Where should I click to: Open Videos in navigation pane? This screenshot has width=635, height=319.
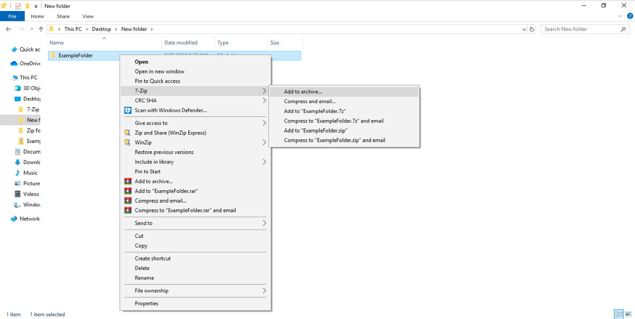pyautogui.click(x=27, y=194)
